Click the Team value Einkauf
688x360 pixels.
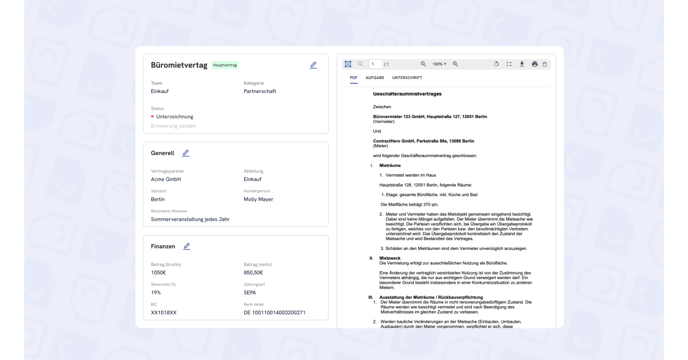160,91
